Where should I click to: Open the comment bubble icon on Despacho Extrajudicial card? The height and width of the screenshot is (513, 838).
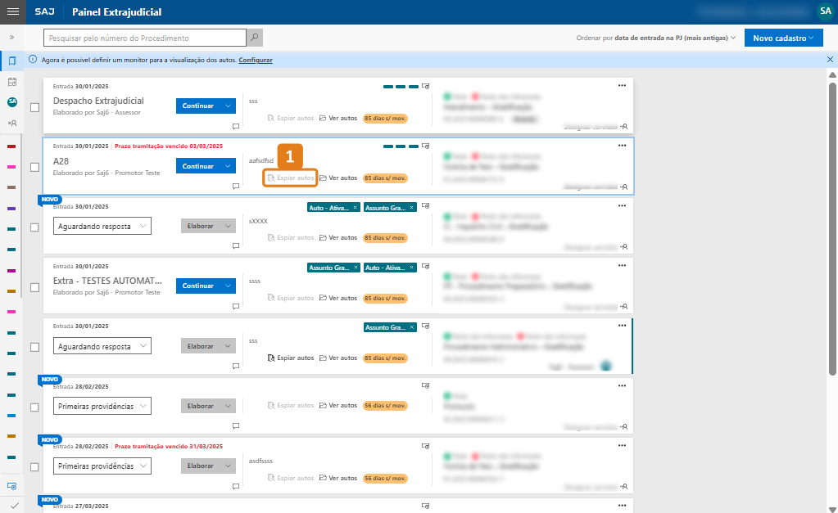pos(236,127)
